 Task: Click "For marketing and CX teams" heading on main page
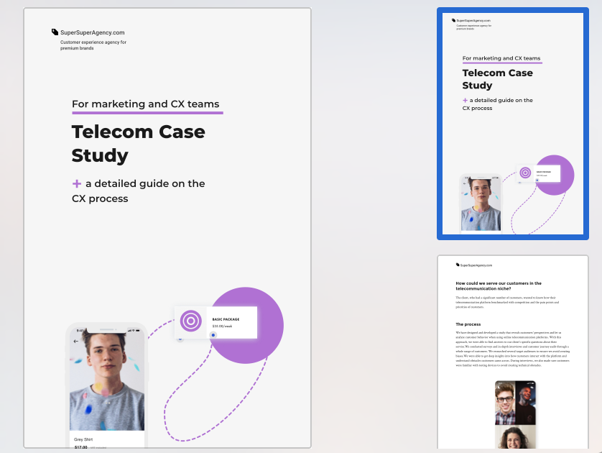click(x=146, y=104)
